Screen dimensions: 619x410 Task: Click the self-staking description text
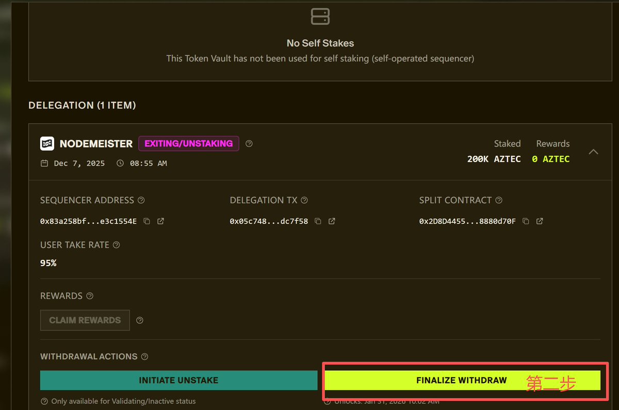coord(320,59)
